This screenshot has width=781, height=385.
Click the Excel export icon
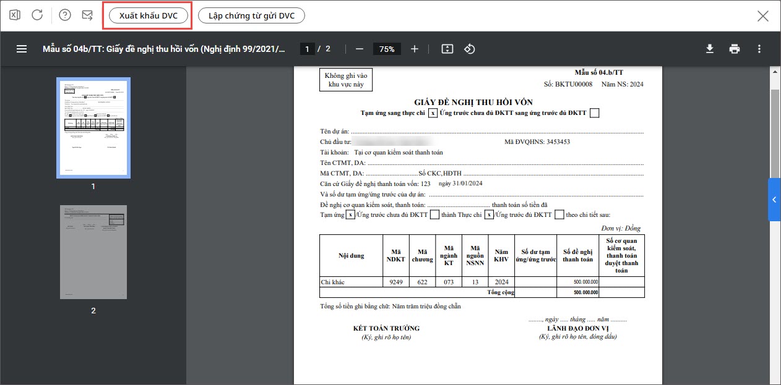point(15,15)
